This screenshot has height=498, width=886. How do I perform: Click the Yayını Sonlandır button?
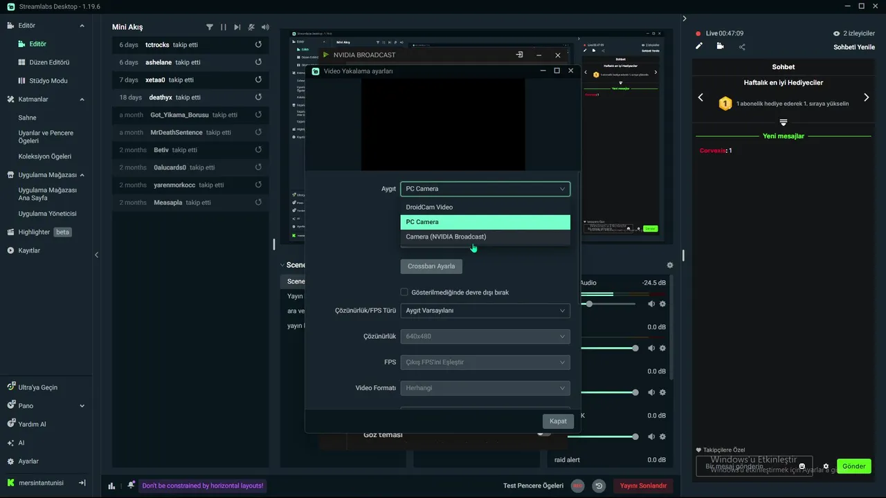tap(643, 486)
